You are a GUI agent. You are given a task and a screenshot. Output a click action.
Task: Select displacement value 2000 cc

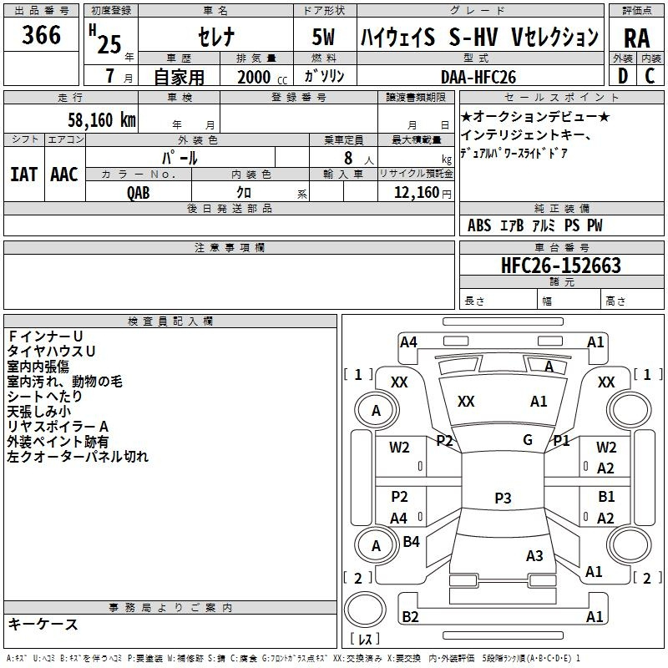261,78
